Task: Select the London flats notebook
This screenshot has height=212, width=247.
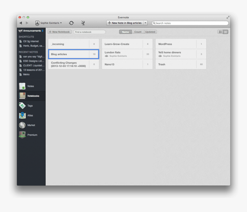Action: (127, 54)
